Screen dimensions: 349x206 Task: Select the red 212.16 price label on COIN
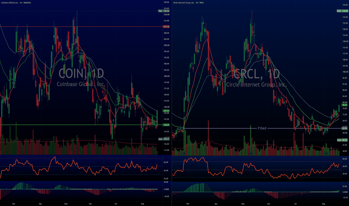pyautogui.click(x=166, y=27)
